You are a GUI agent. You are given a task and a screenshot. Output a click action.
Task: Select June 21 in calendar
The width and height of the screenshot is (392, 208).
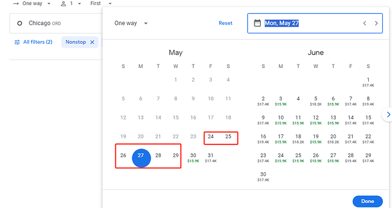[x=351, y=139]
